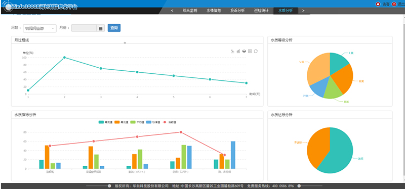This screenshot has width=405, height=189.
Task: Click the day 5 point on monthly line
Action: 174,75
